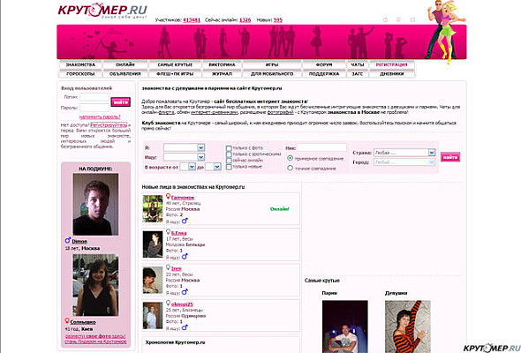This screenshot has height=353, width=521.
Task: Open the ИГРЫ menu item
Action: tap(272, 64)
